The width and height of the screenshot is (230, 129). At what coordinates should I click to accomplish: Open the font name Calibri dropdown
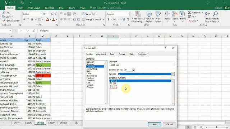coord(41,14)
